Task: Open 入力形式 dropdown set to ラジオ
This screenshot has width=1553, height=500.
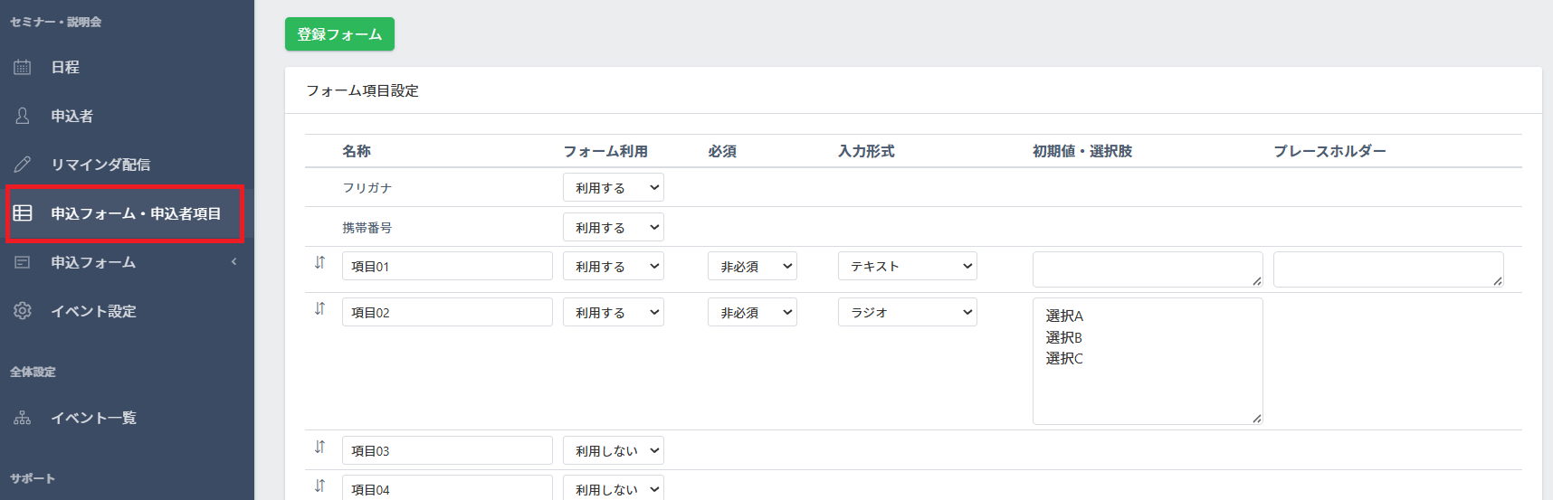Action: pos(907,313)
